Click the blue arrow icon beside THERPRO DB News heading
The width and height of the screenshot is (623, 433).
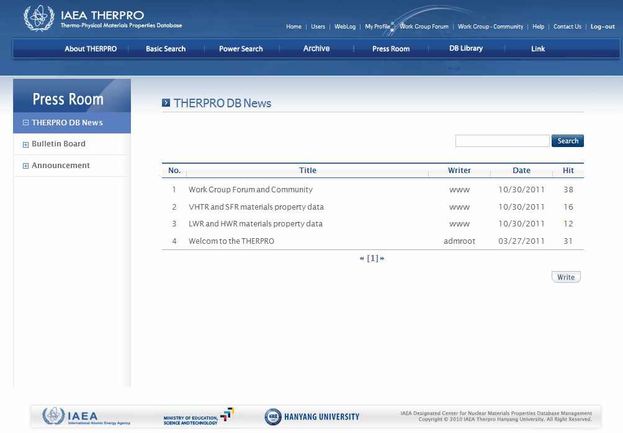(x=166, y=103)
